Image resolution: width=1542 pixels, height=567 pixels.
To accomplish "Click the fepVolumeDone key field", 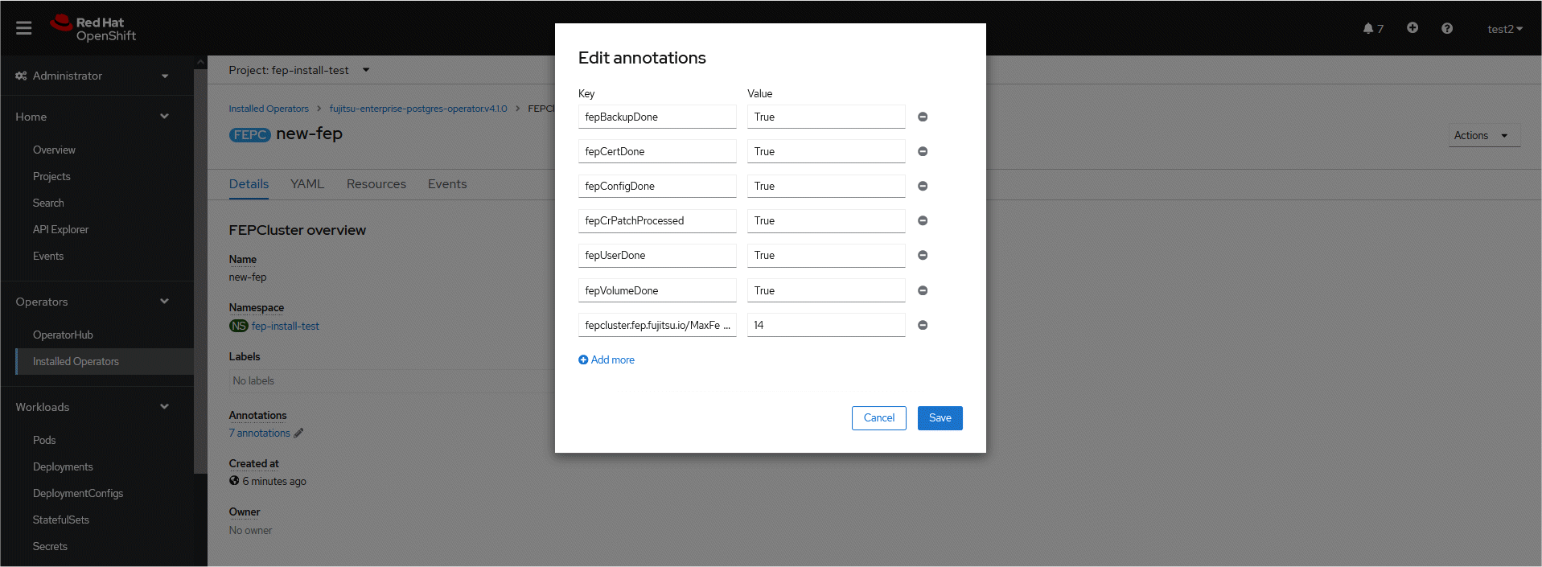I will [x=657, y=290].
